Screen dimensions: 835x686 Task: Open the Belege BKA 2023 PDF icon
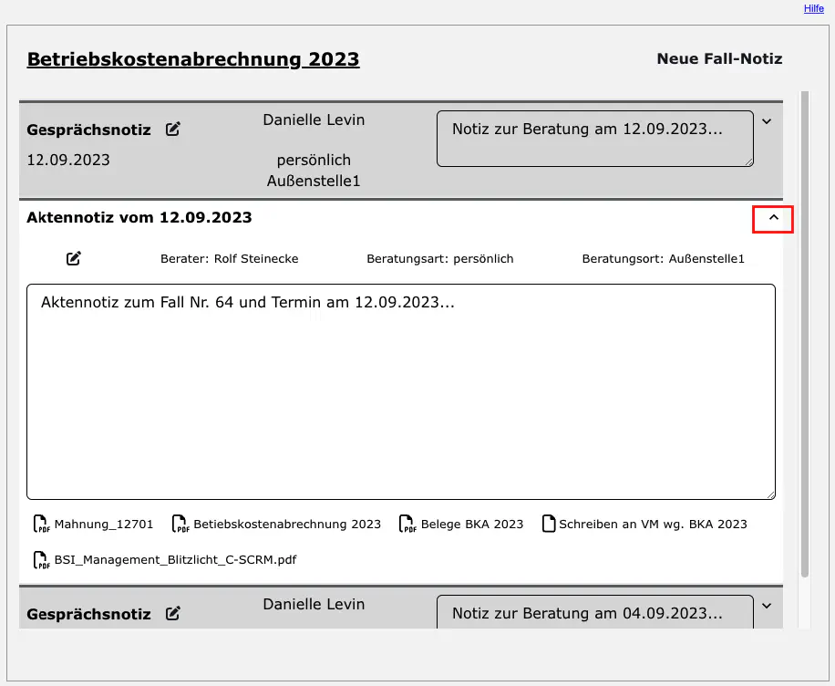click(x=407, y=525)
